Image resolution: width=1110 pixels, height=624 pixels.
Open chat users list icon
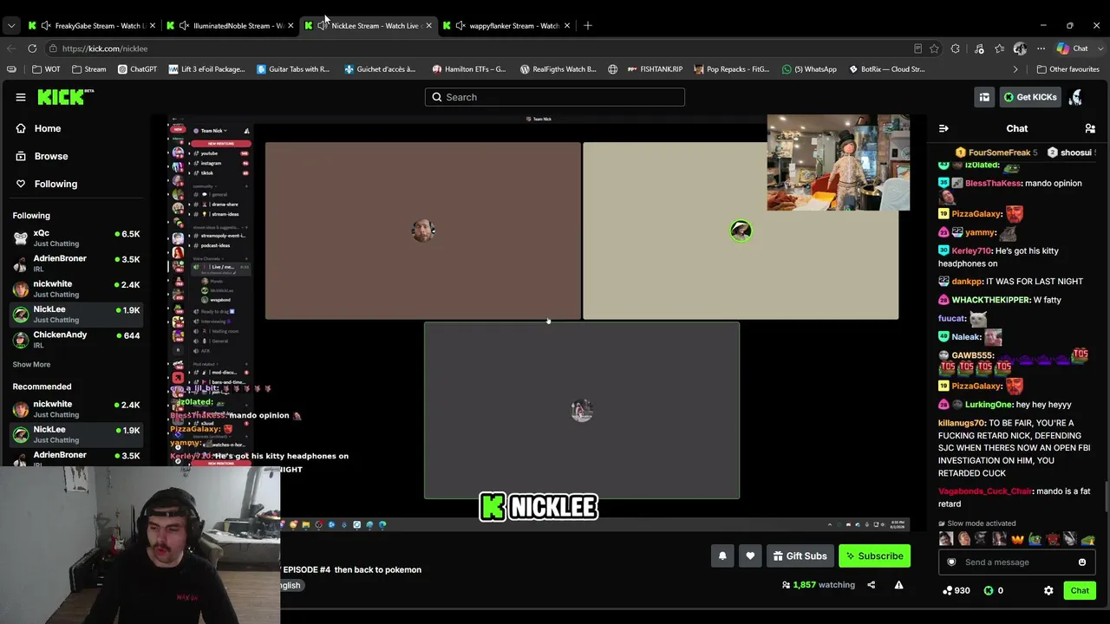1090,128
